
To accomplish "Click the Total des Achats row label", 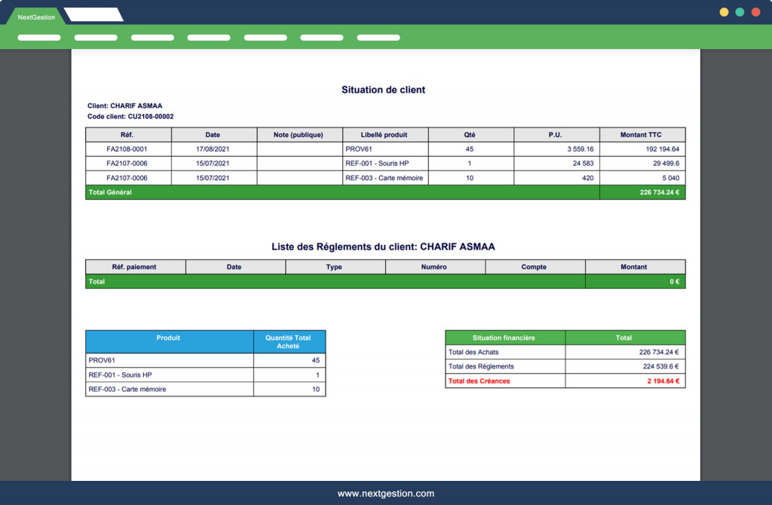I will 473,352.
